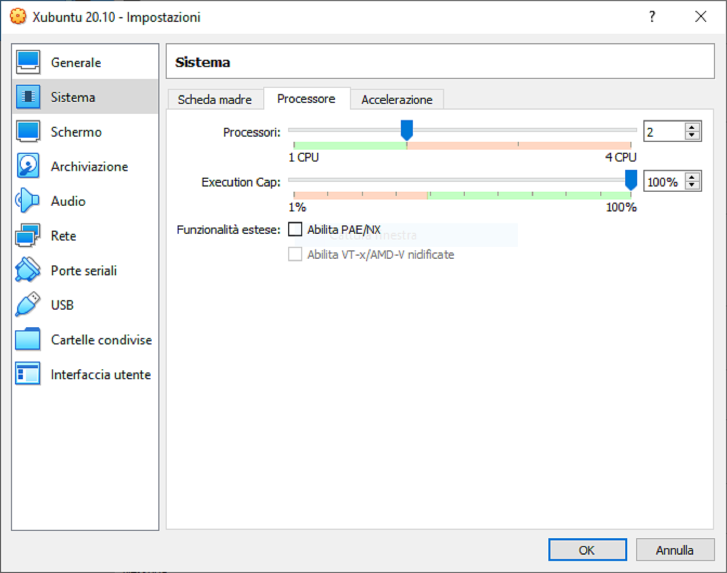Cancel changes with Annulla button
Screen dimensions: 727x573
point(675,550)
